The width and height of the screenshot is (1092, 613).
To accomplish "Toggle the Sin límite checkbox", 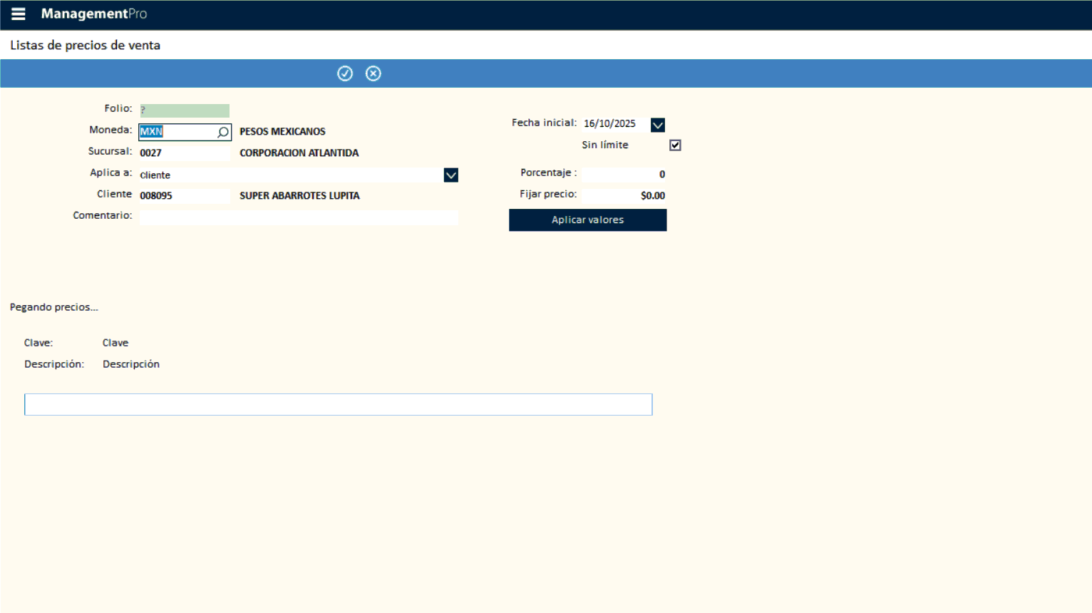I will click(x=675, y=145).
